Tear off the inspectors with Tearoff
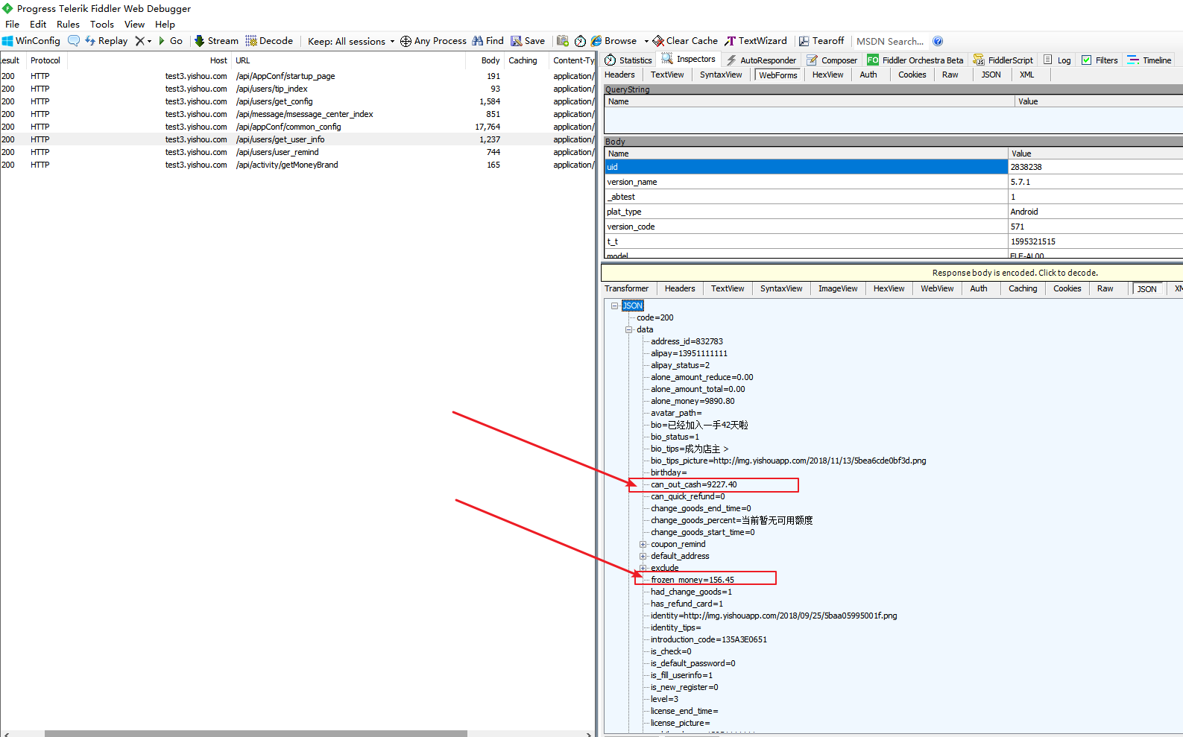Viewport: 1183px width, 737px height. pyautogui.click(x=821, y=41)
